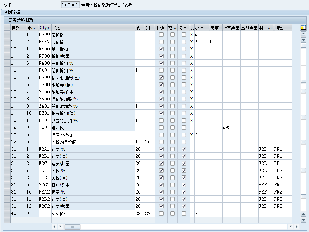The image size is (309, 232).
Task: Click the 基础类型 column header
Action: (x=250, y=28)
